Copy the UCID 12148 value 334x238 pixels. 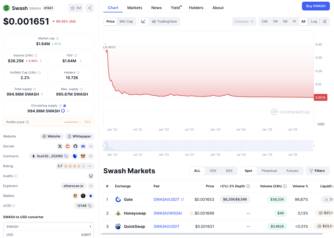click(90, 206)
